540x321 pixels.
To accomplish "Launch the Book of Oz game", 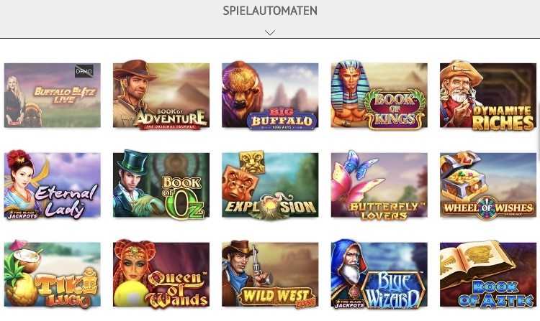I will [161, 185].
